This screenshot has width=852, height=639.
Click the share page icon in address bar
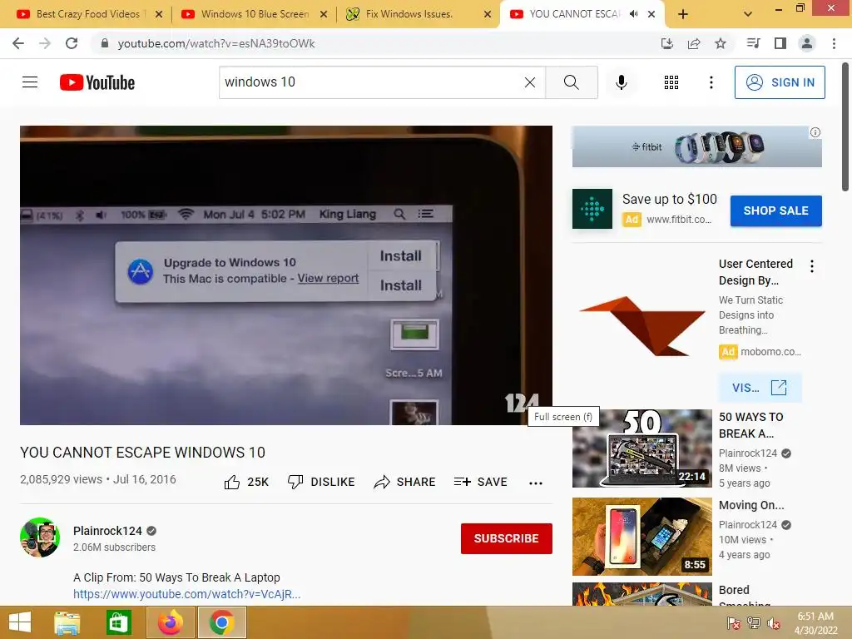[x=694, y=43]
